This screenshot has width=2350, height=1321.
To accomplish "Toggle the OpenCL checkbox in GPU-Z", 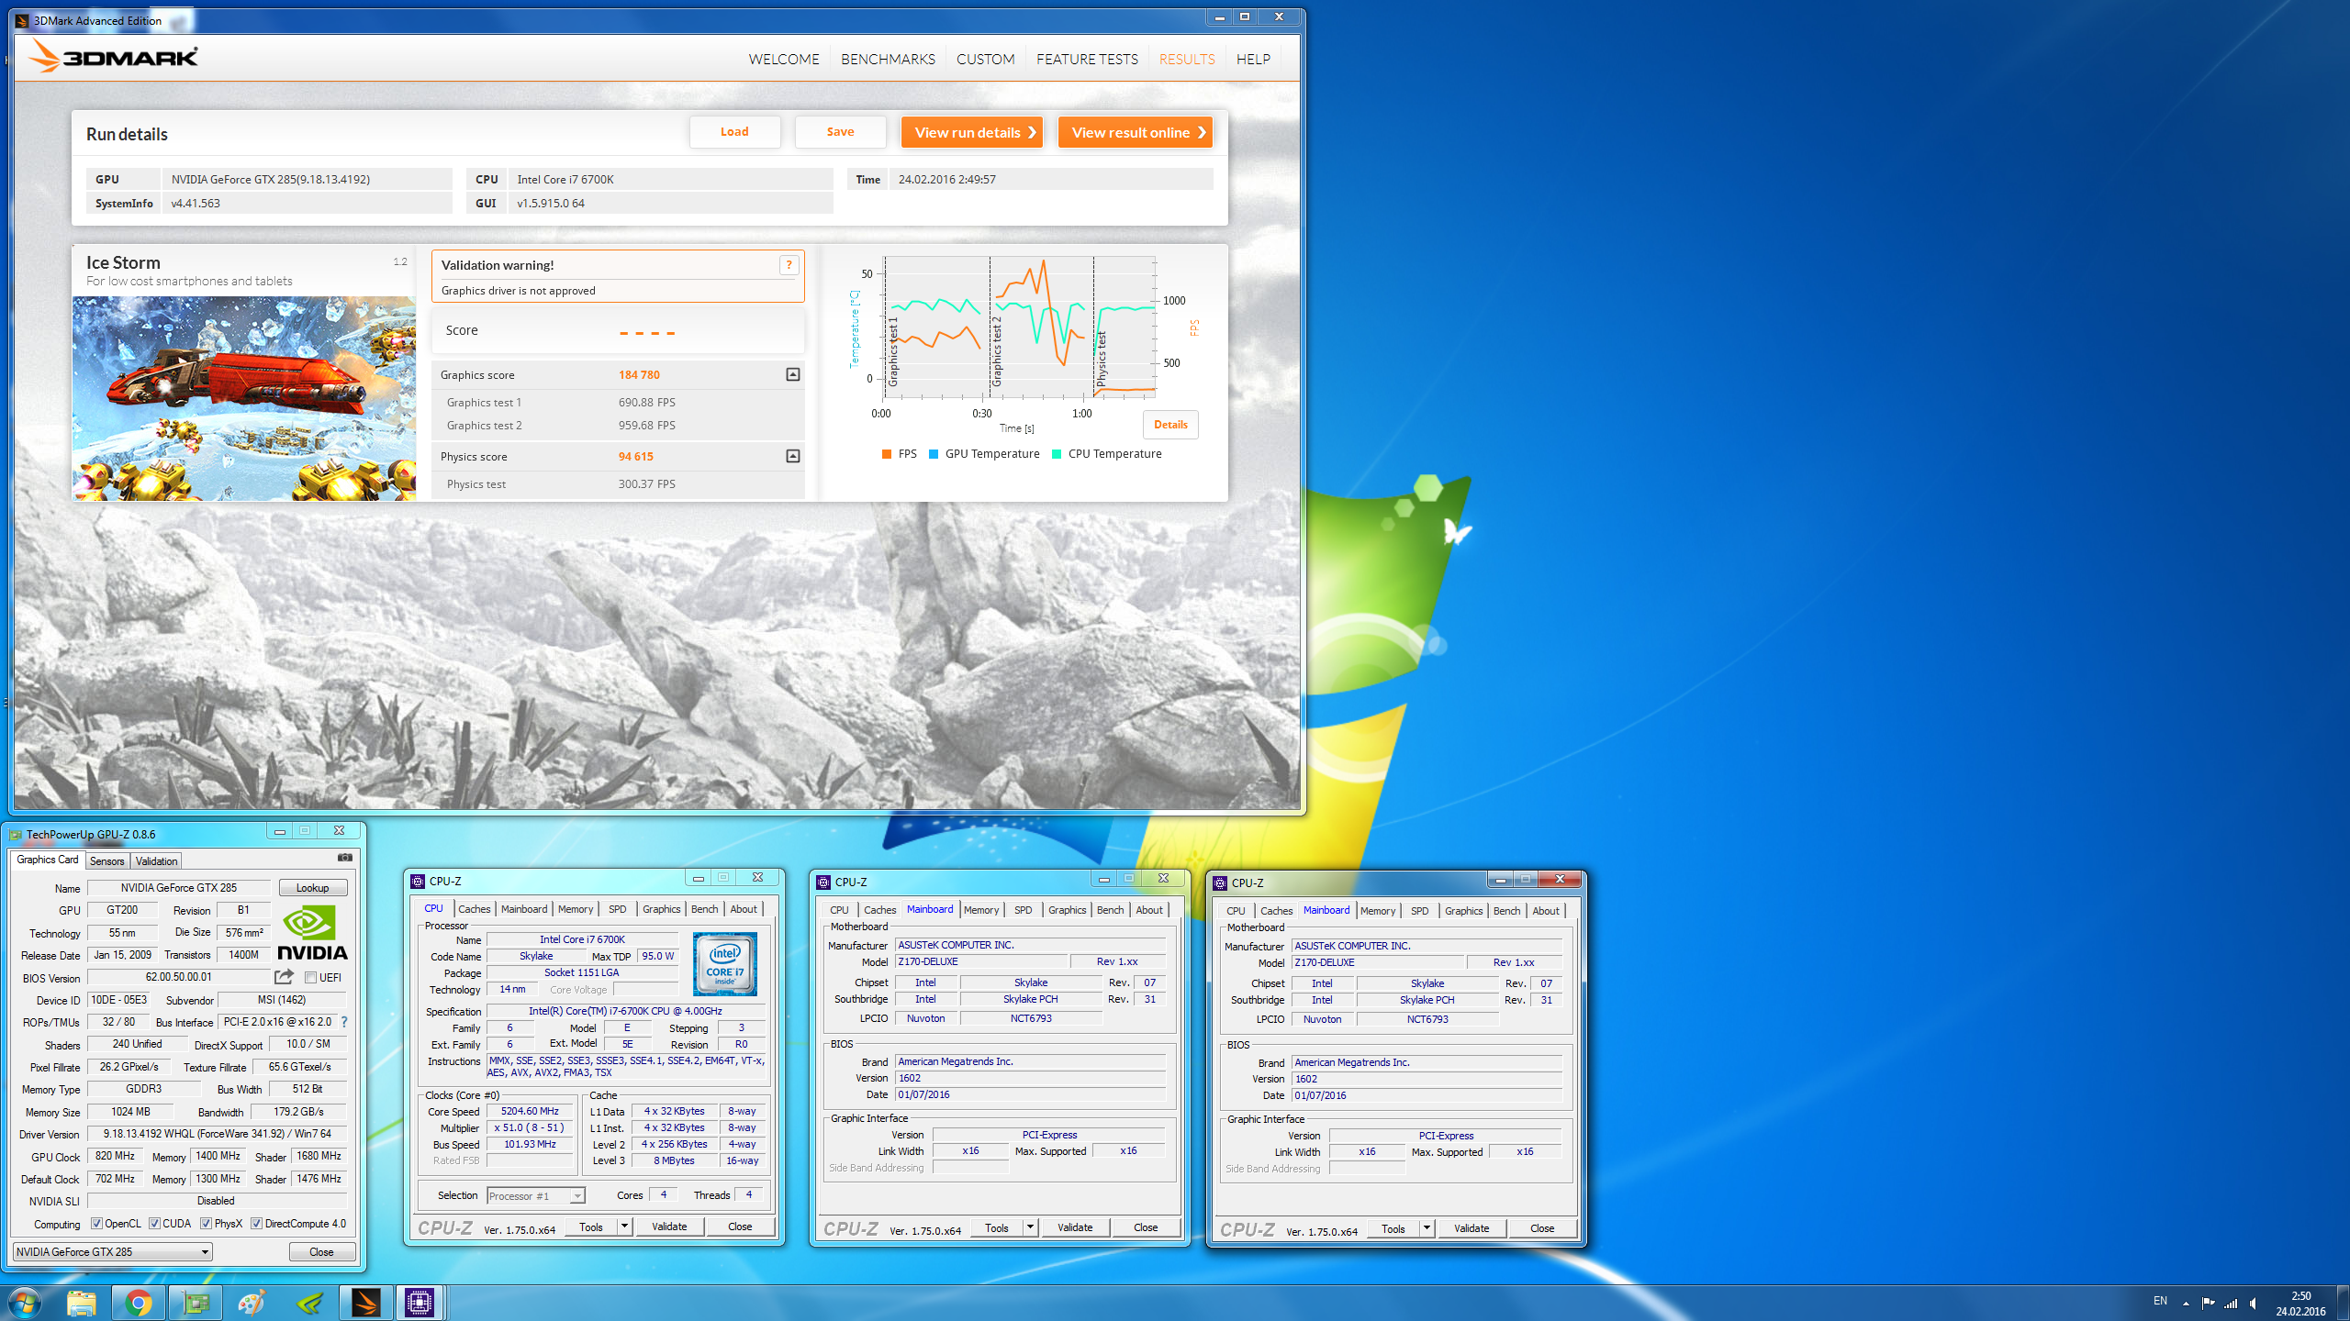I will click(x=96, y=1224).
